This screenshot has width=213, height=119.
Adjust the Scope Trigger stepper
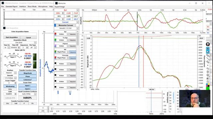pos(15,83)
